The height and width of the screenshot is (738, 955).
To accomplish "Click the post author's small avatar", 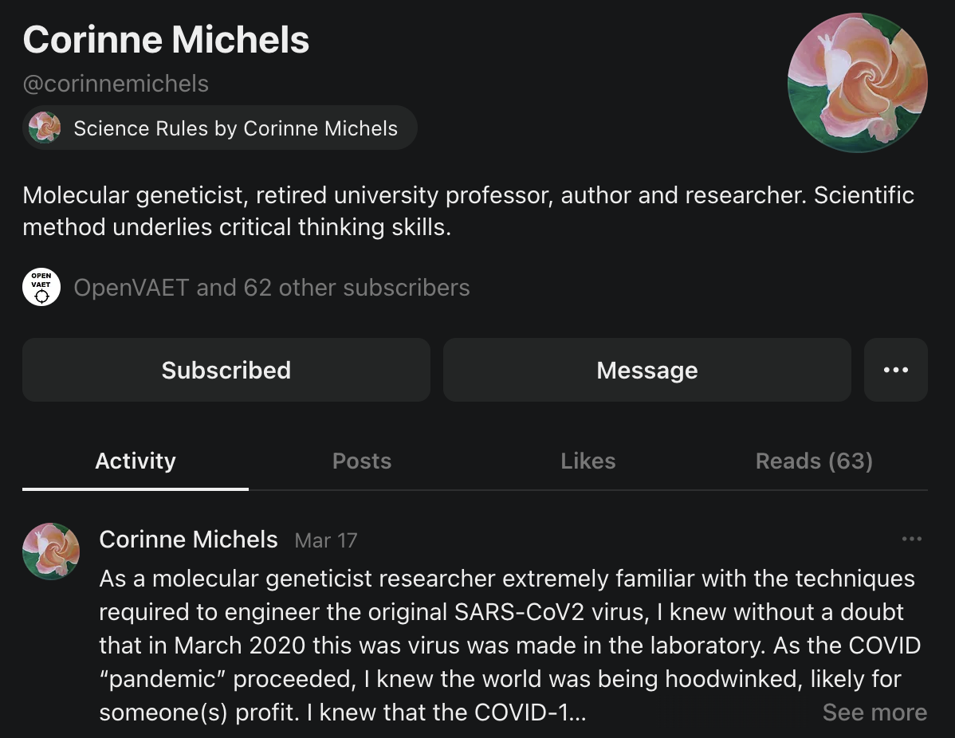I will tap(51, 551).
